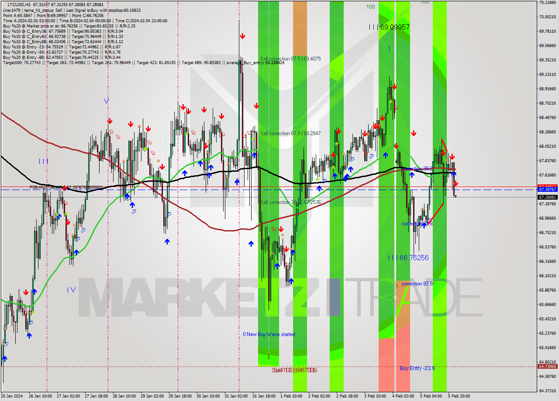Screen dimensions: 559x401
Task: Click the blue 'V' wave label
Action: point(106,101)
